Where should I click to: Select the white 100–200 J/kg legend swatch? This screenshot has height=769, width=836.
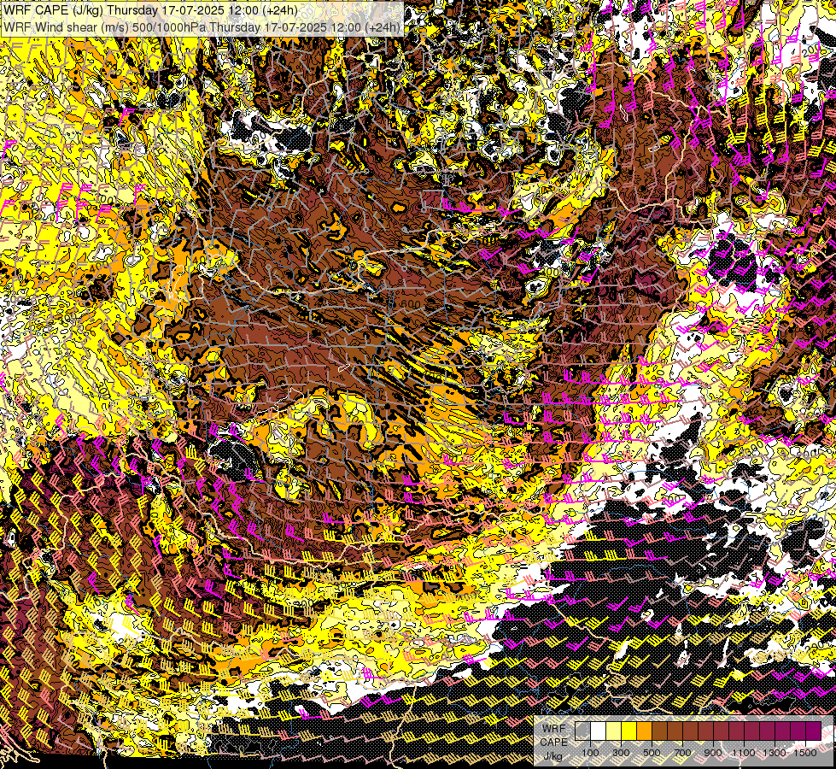tap(599, 731)
